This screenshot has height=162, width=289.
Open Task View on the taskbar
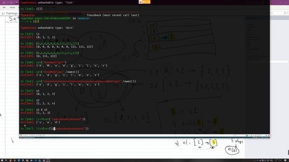click(x=6, y=160)
